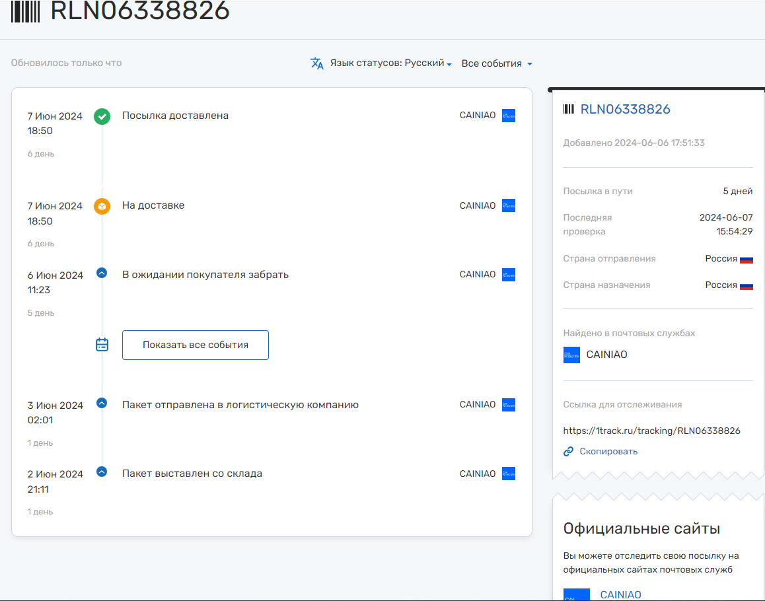The image size is (765, 601).
Task: Click the green delivered checkmark icon
Action: 102,117
